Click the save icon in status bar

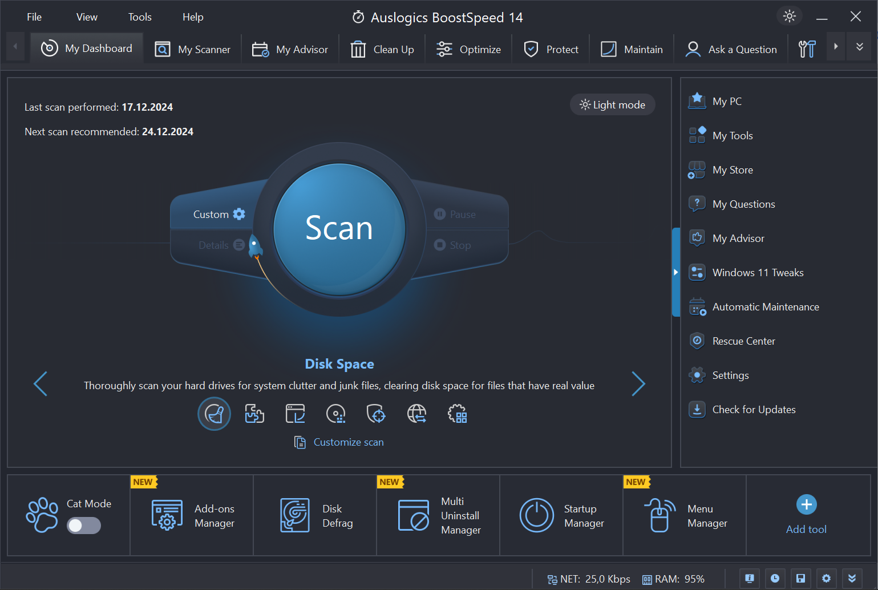(x=800, y=579)
